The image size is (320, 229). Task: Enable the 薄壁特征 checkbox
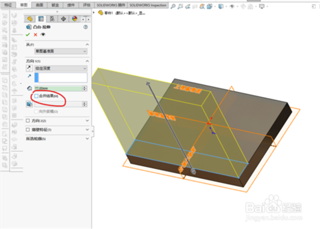(28, 129)
